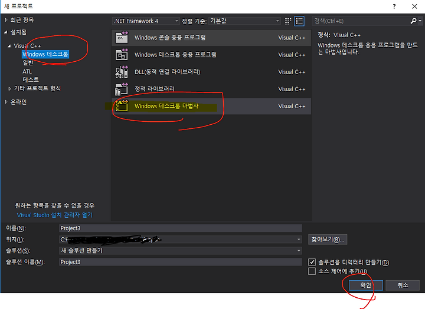Select ATL tree item
Screen dimensions: 425x309
27,72
